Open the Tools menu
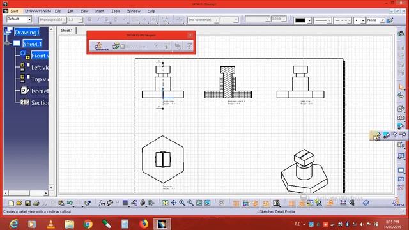This screenshot has width=409, height=230. (x=116, y=11)
